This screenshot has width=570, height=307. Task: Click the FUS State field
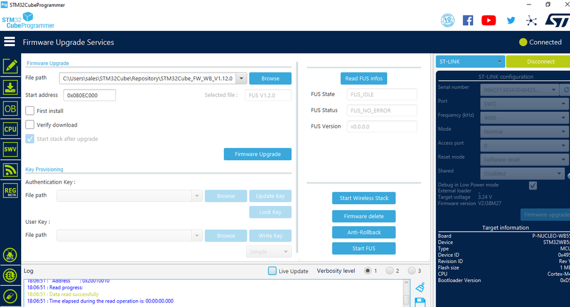click(382, 95)
